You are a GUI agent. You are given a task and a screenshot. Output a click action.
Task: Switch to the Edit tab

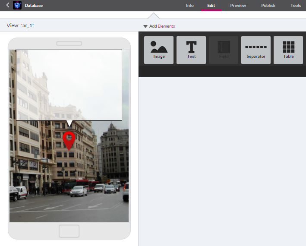[x=211, y=6]
